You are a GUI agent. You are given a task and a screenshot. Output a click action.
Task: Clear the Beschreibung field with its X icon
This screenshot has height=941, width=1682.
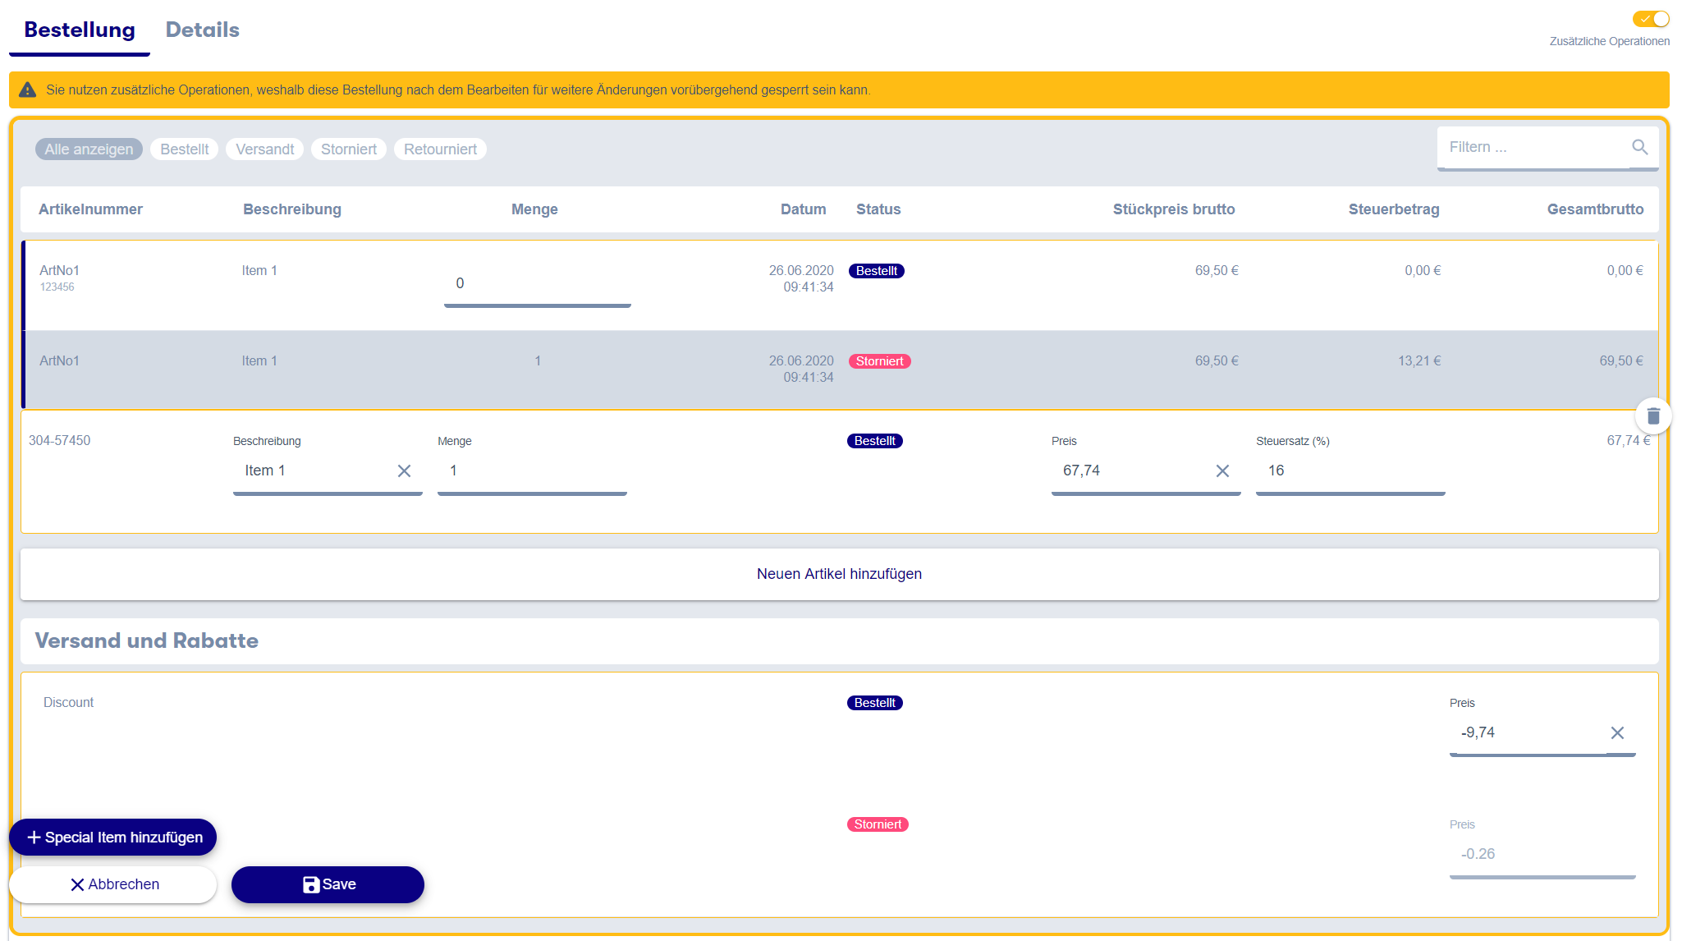(x=404, y=470)
